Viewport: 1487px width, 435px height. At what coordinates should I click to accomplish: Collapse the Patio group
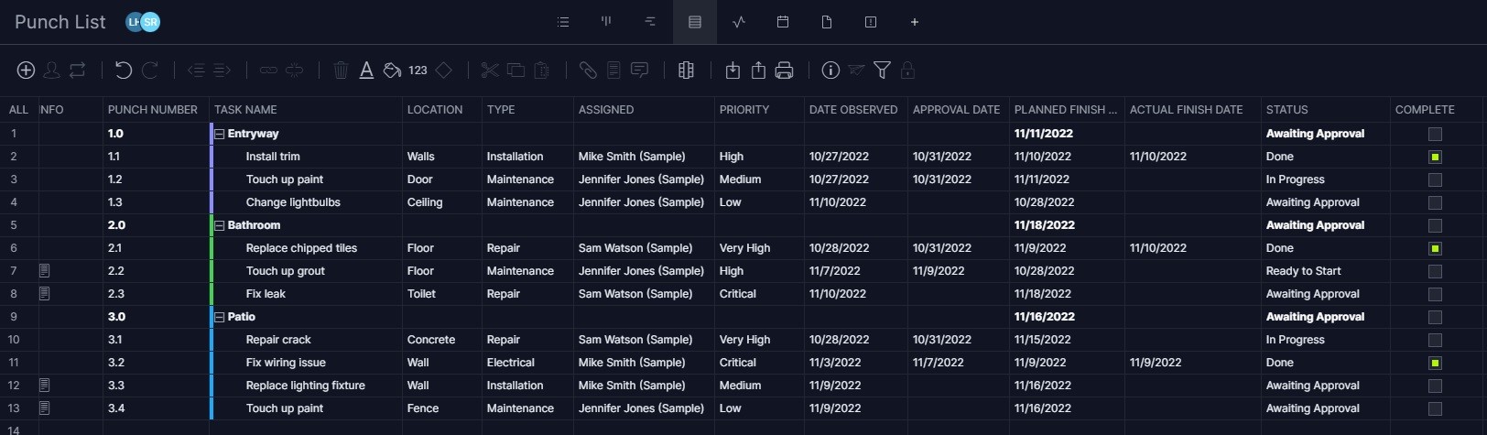[x=220, y=317]
